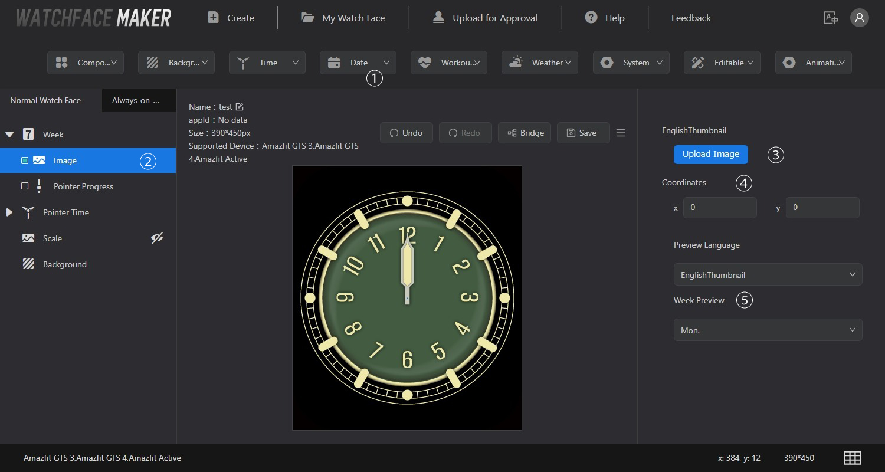
Task: Open the Weather component dropdown
Action: point(540,63)
